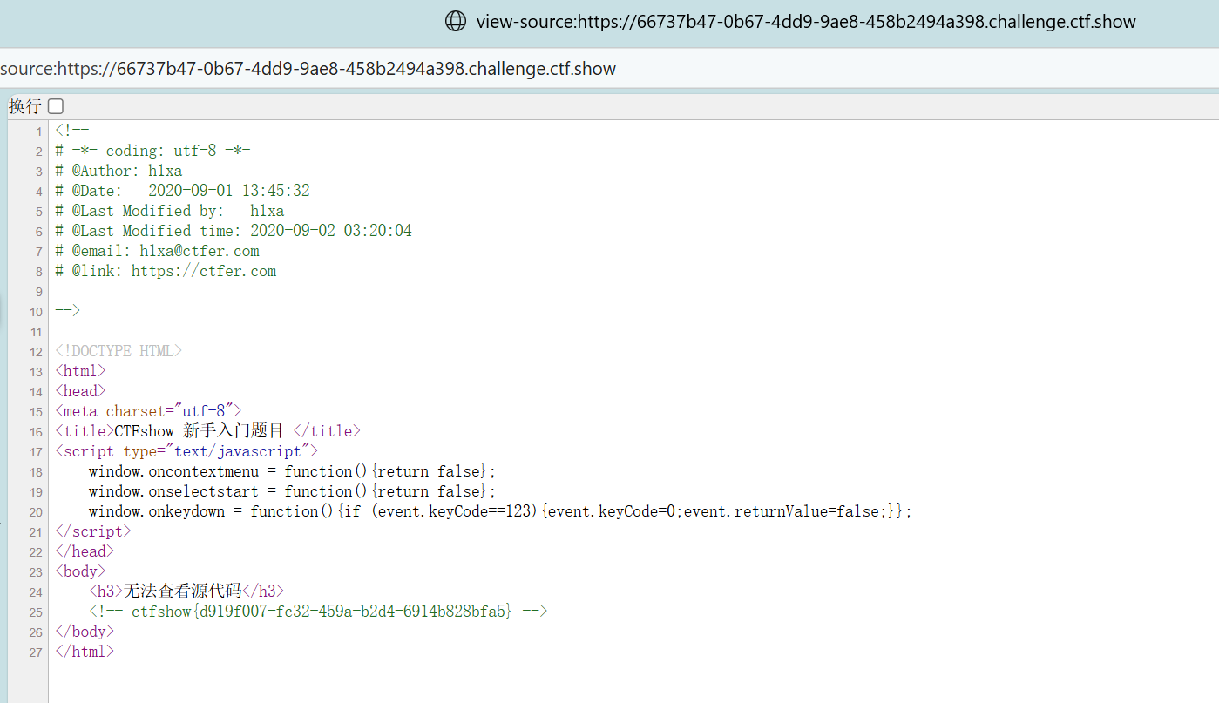Select the window.onselectstart code line
The width and height of the screenshot is (1219, 703).
pos(292,491)
